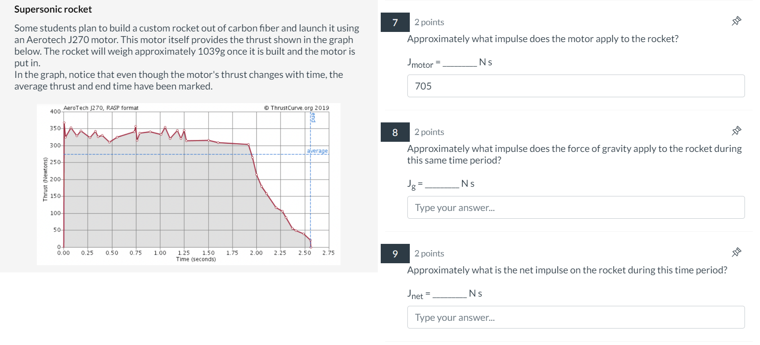Click the question 7 number badge
The height and width of the screenshot is (345, 760).
click(395, 22)
